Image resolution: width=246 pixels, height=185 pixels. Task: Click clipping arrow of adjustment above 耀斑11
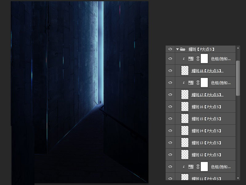pos(184,167)
